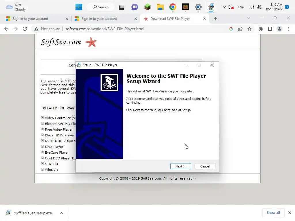Open the SoftSea.com logo link
Viewport: 295px width, 221px height.
pos(69,42)
